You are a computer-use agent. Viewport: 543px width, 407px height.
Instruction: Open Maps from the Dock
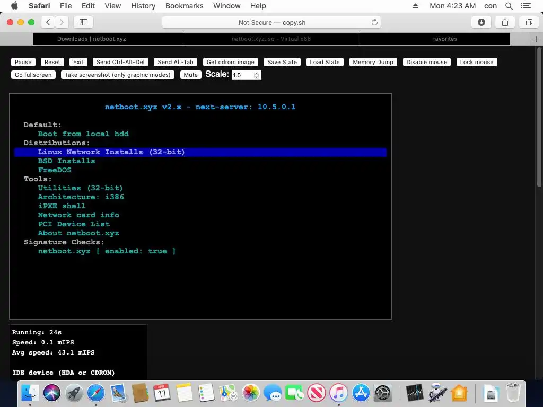228,393
